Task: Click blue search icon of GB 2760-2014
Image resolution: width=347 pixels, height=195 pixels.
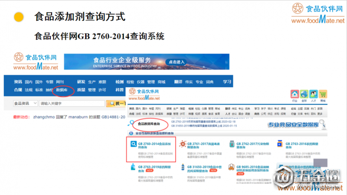Action: (x=134, y=144)
